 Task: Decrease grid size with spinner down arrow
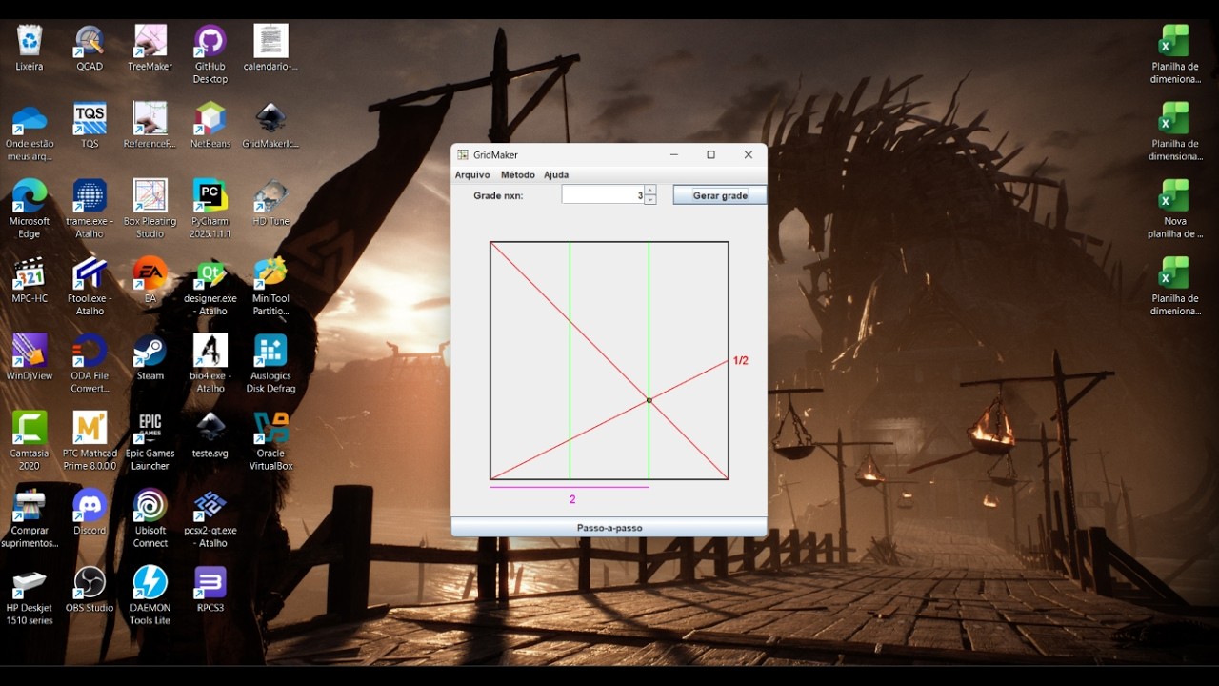coord(650,200)
